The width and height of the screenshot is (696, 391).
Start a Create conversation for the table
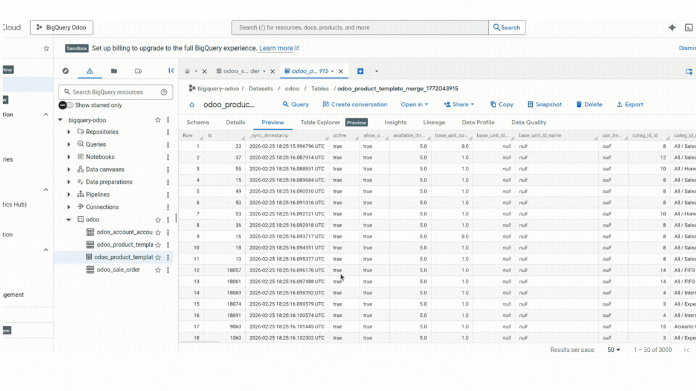point(355,104)
